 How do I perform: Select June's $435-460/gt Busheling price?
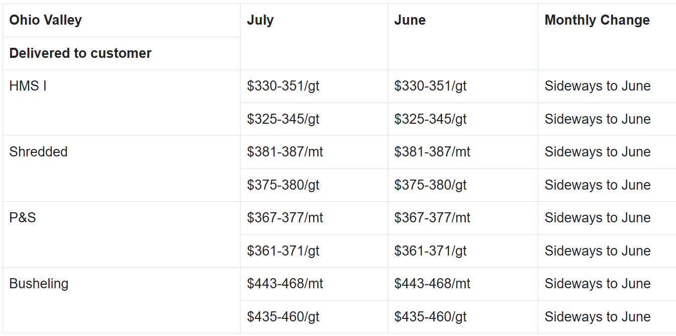(430, 317)
